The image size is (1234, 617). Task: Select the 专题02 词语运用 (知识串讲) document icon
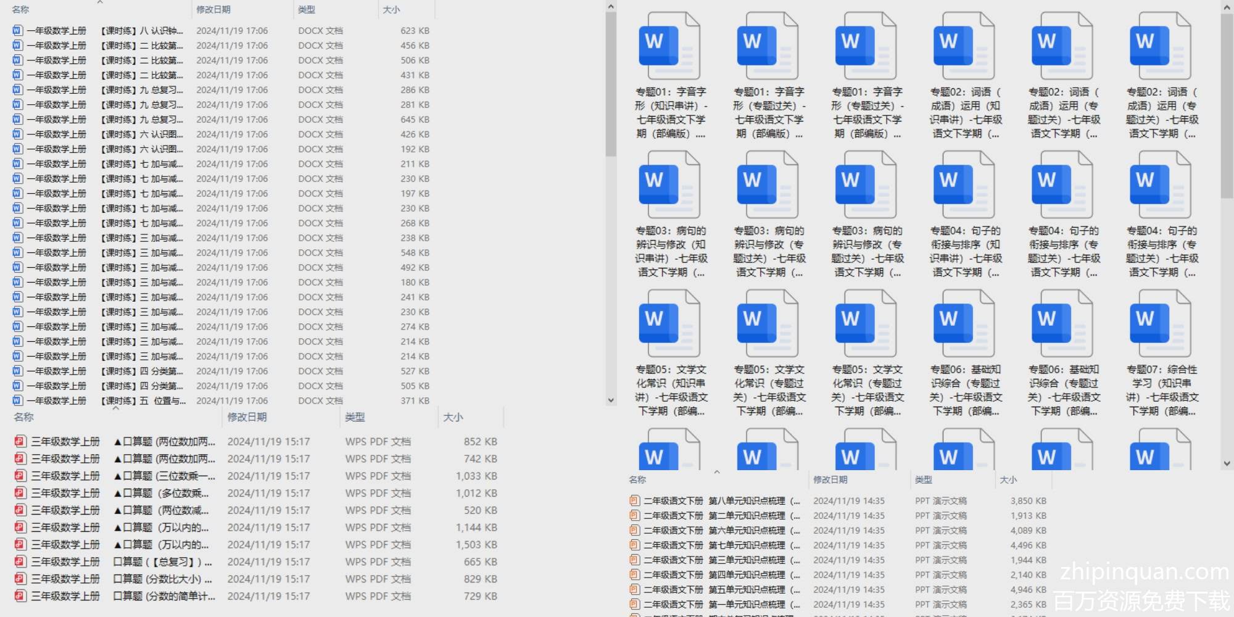click(964, 47)
